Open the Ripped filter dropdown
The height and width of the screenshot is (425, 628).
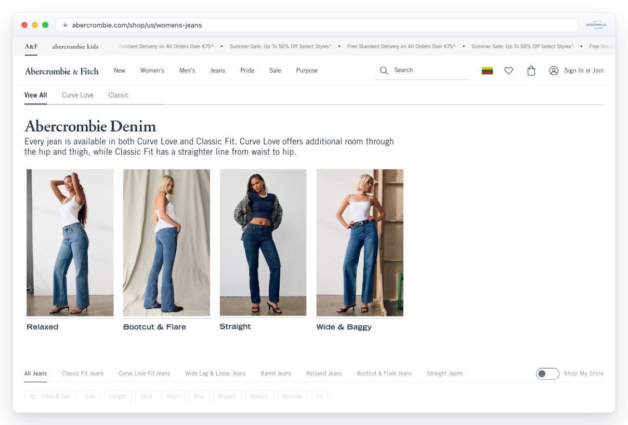(227, 396)
